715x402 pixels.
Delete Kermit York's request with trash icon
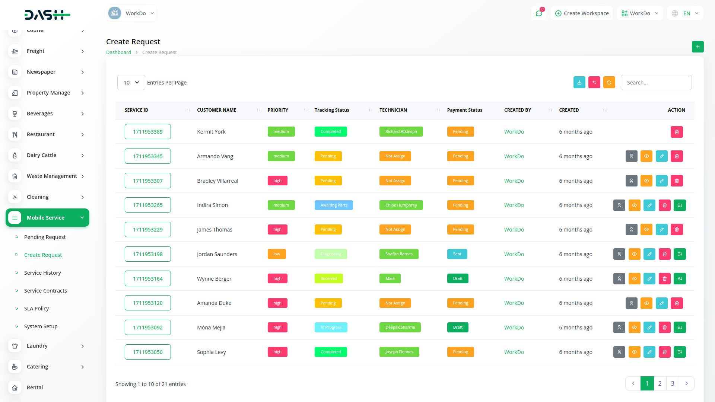point(677,132)
